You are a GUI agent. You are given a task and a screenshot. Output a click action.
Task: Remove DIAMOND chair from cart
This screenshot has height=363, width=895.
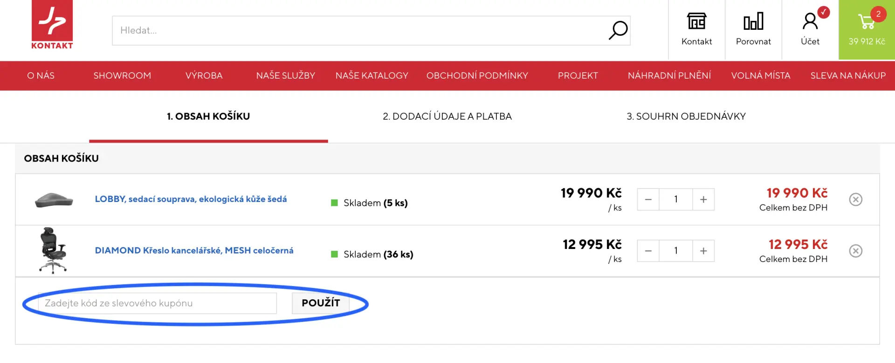(855, 251)
